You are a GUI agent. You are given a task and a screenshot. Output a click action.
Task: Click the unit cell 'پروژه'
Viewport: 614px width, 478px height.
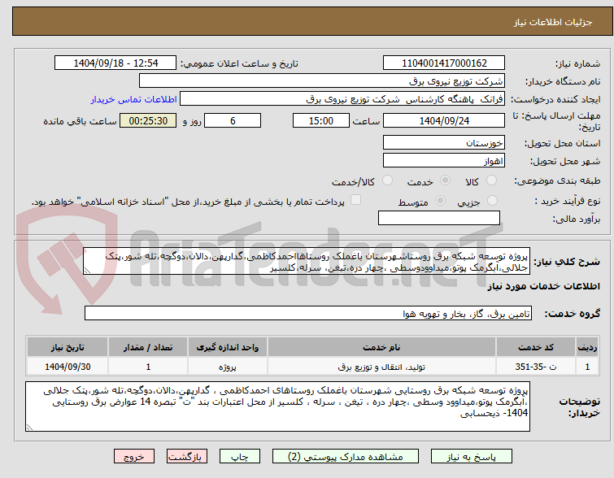pos(228,367)
